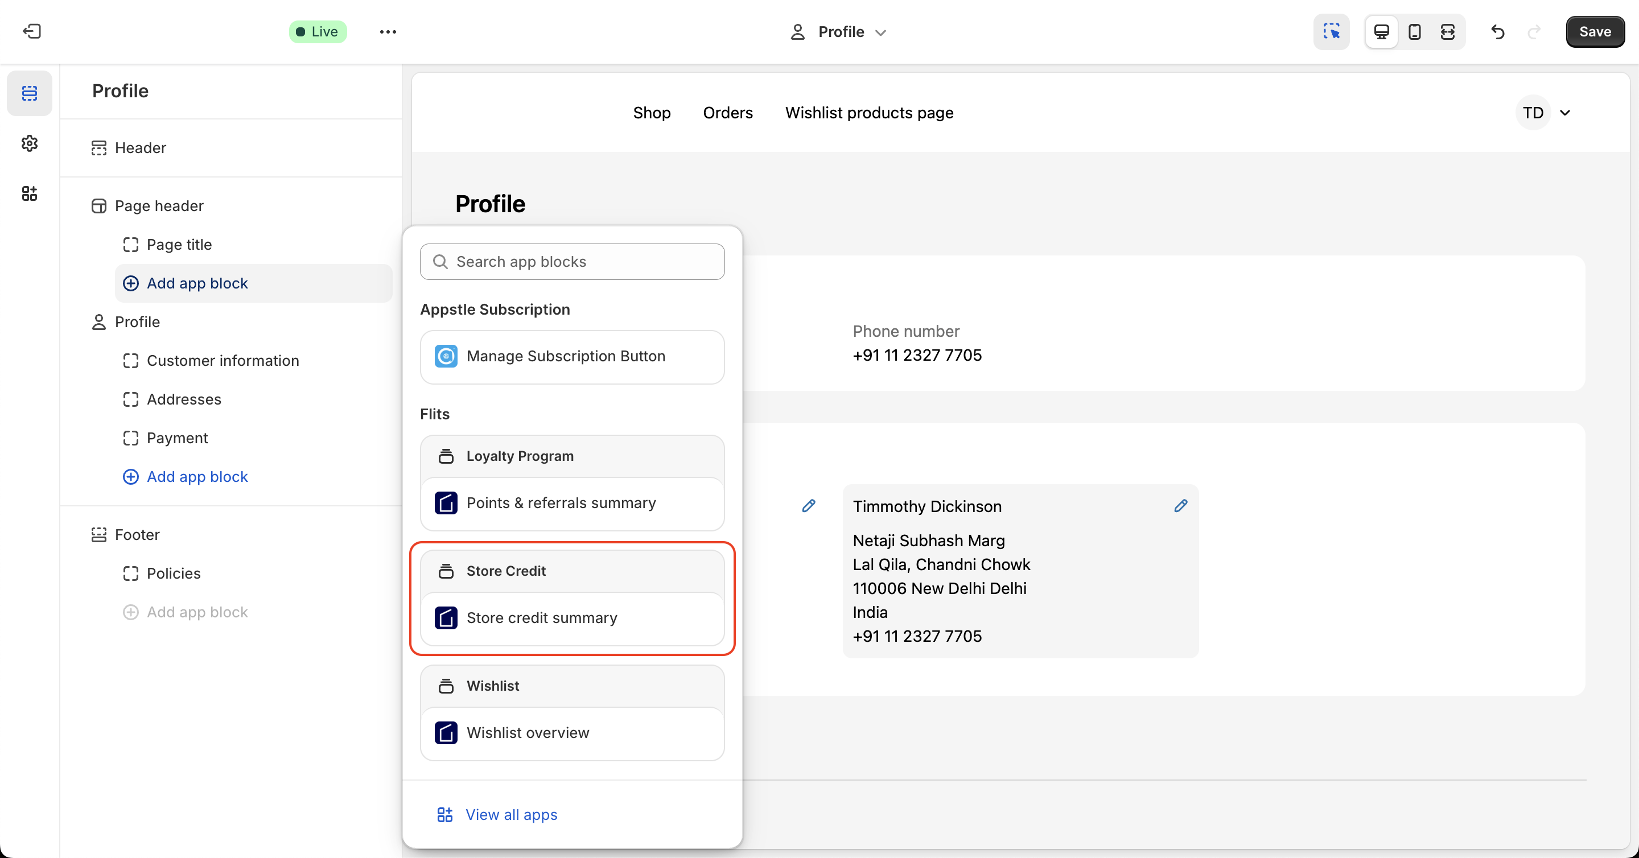The width and height of the screenshot is (1639, 858).
Task: Select the sections icon in left rail
Action: pos(29,93)
